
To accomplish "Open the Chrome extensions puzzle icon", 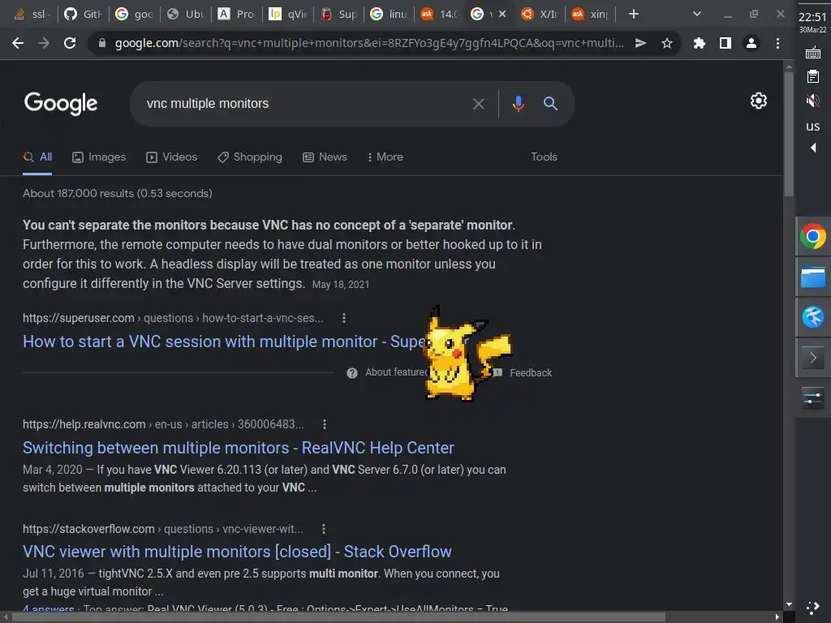I will point(699,43).
